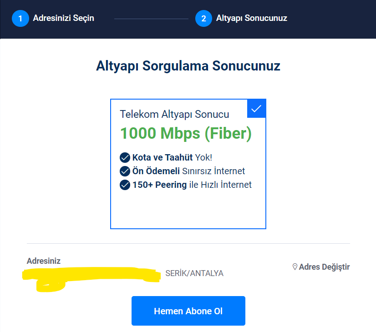Viewport: 376px width, 332px height.
Task: Click the green 1000 Mbps (Fiber) text
Action: point(186,133)
